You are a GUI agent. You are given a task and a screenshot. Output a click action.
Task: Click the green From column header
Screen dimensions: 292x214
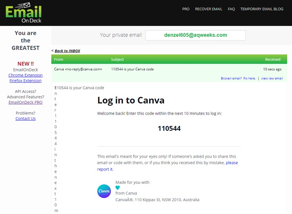(x=58, y=59)
